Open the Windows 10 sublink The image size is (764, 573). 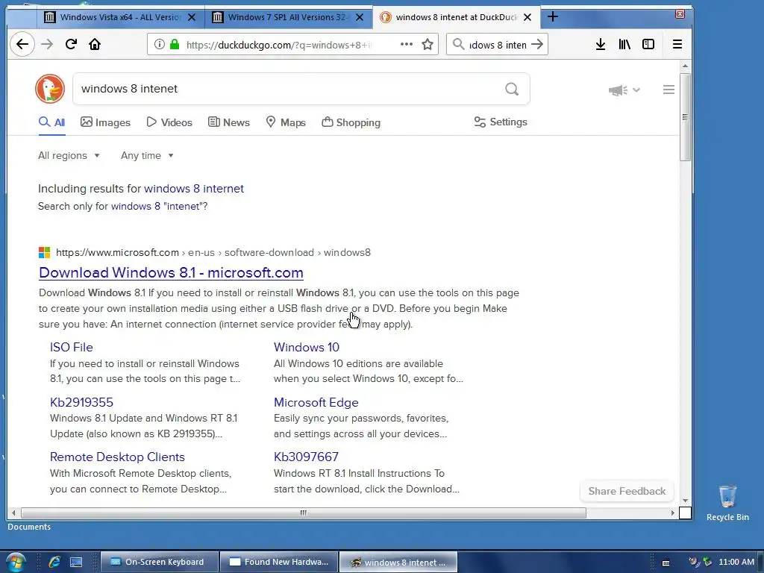(307, 347)
